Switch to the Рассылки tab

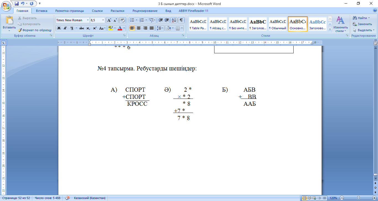pos(117,11)
